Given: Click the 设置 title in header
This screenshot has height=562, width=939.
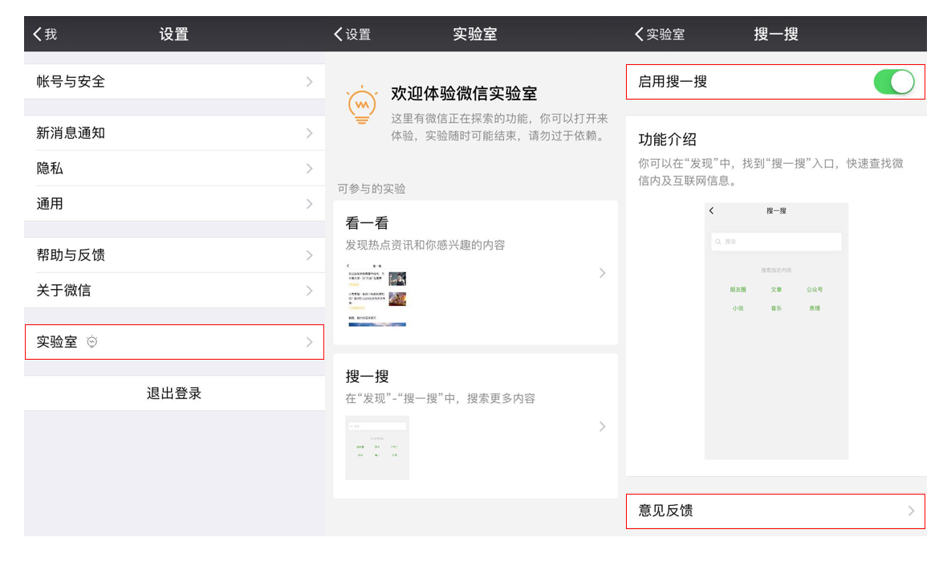Looking at the screenshot, I should (x=174, y=35).
